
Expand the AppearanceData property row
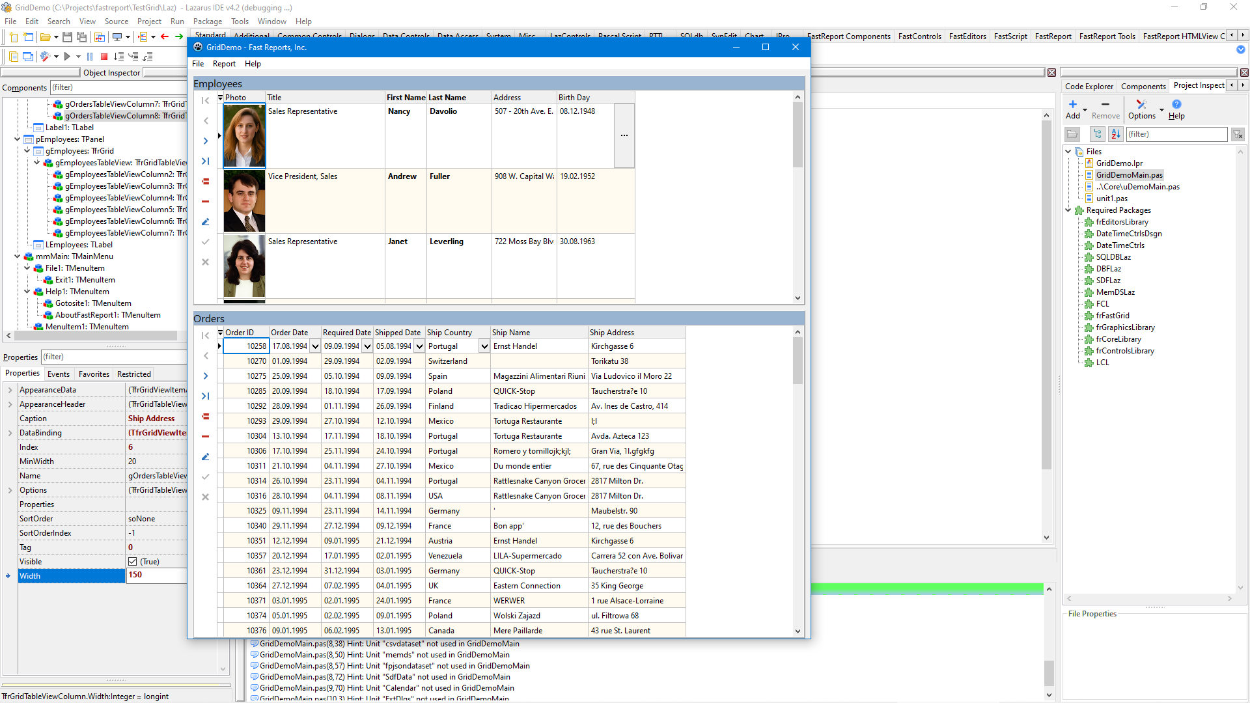pos(10,390)
